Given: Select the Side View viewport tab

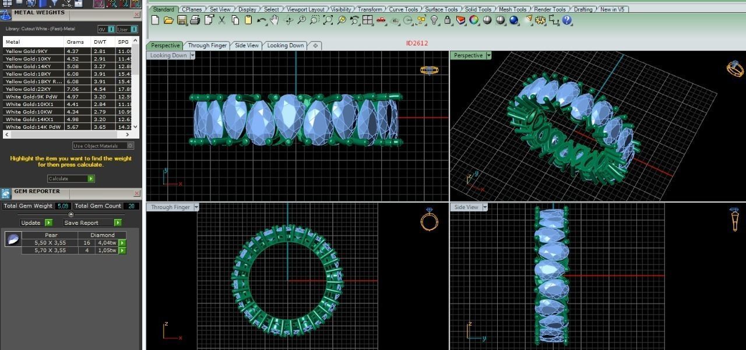Looking at the screenshot, I should 247,45.
